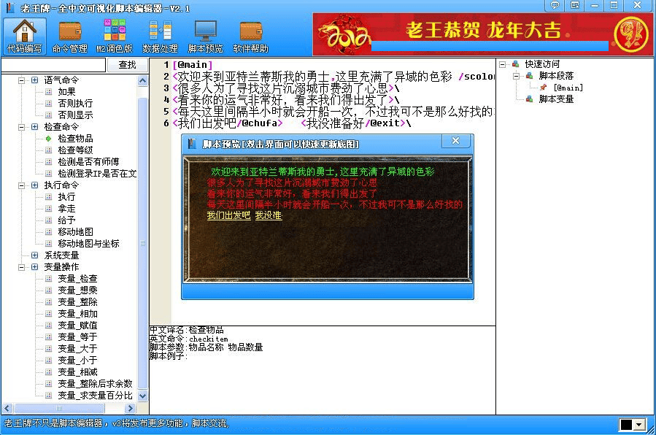This screenshot has height=435, width=656.
Task: Collapse the 脚本段落 tree node
Action: click(517, 76)
